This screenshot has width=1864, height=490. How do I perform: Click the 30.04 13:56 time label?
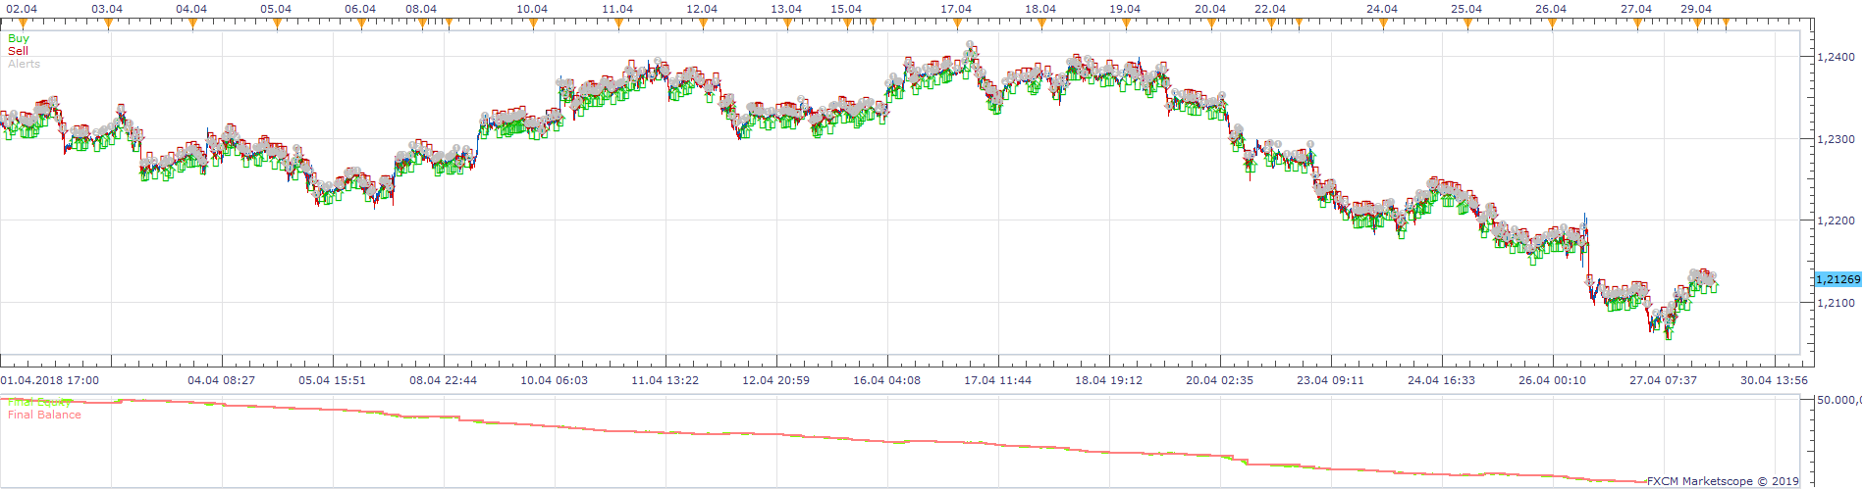(1775, 380)
